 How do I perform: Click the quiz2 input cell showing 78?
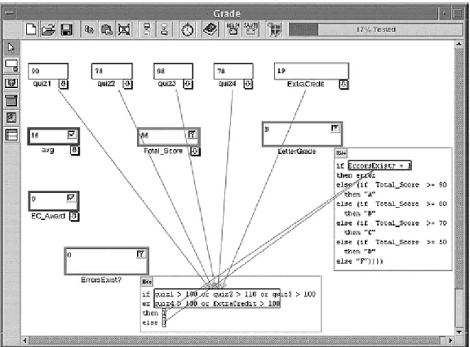pos(112,71)
